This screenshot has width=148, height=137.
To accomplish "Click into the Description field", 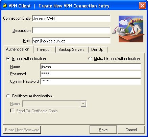I will pyautogui.click(x=71, y=30).
